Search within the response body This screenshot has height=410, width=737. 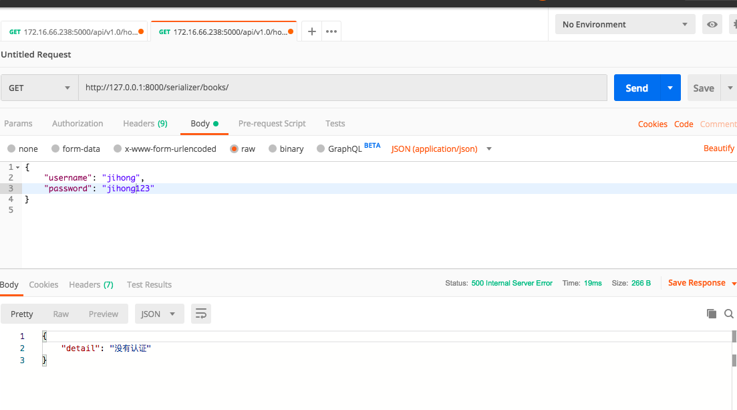(x=729, y=314)
